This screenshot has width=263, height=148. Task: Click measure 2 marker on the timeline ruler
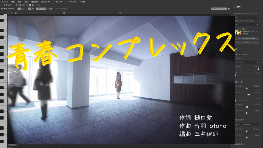coord(64,13)
